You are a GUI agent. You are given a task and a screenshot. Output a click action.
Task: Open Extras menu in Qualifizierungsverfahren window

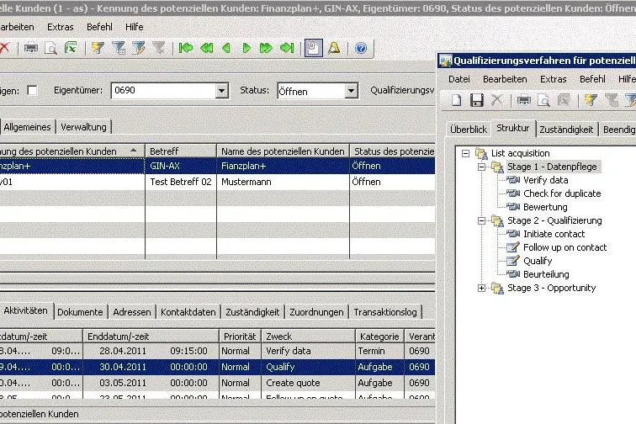click(554, 79)
